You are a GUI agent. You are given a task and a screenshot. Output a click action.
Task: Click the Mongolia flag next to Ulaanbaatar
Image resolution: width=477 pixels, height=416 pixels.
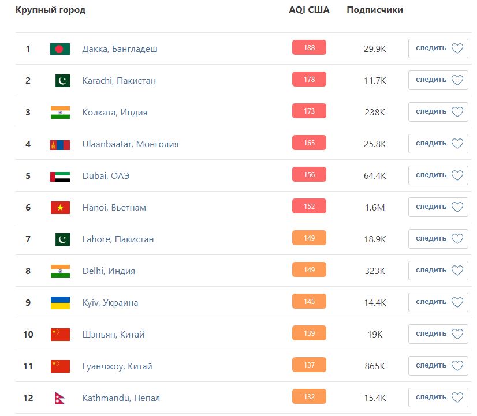point(60,144)
